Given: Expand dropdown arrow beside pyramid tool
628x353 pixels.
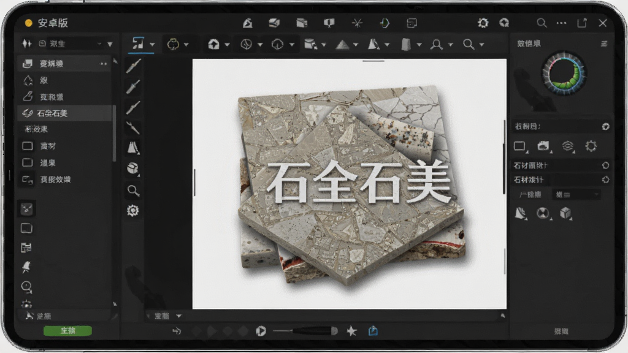Looking at the screenshot, I should pos(355,44).
